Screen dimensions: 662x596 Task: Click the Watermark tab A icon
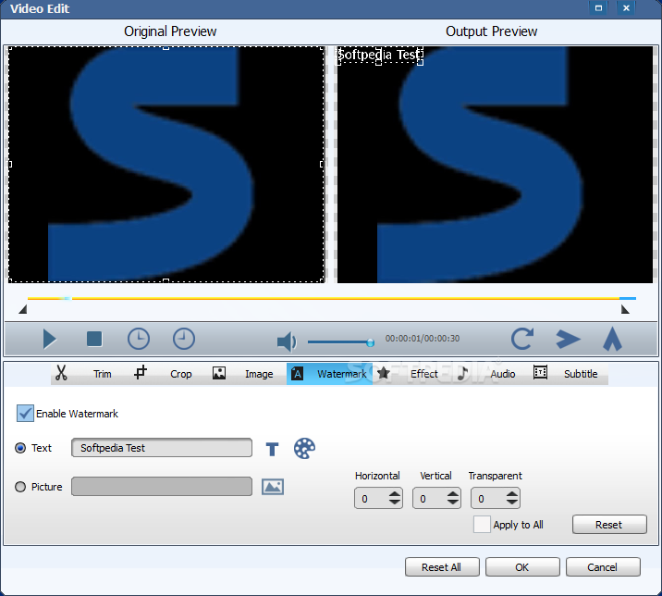(297, 373)
